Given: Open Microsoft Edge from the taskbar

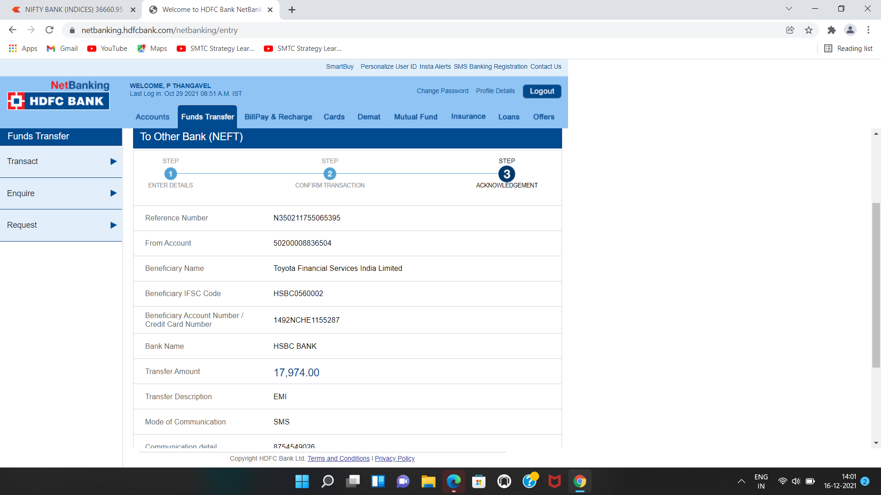Looking at the screenshot, I should pyautogui.click(x=453, y=481).
